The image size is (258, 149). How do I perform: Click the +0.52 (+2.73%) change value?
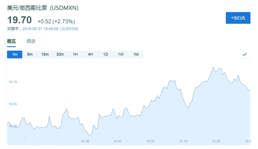click(56, 21)
